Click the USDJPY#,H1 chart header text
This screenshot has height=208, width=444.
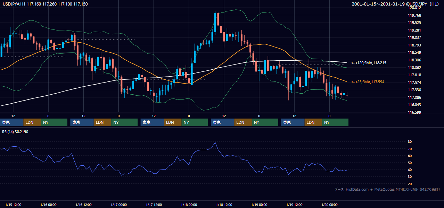pos(45,4)
